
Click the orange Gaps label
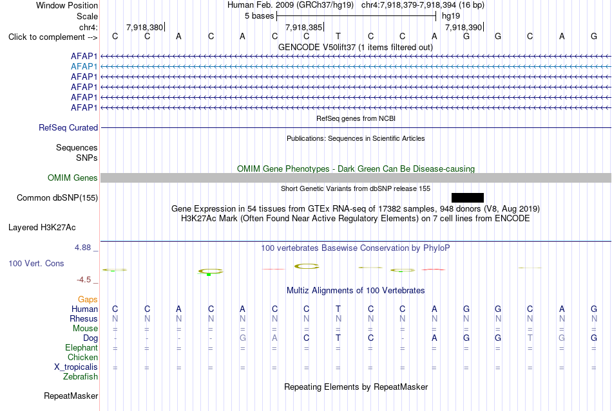pyautogui.click(x=88, y=300)
